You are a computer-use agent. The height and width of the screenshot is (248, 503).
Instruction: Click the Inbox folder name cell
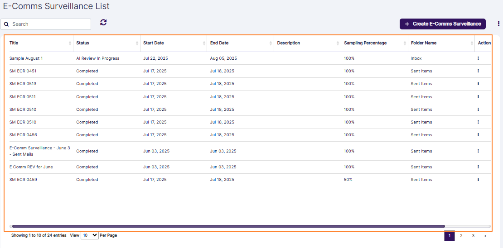tap(416, 58)
